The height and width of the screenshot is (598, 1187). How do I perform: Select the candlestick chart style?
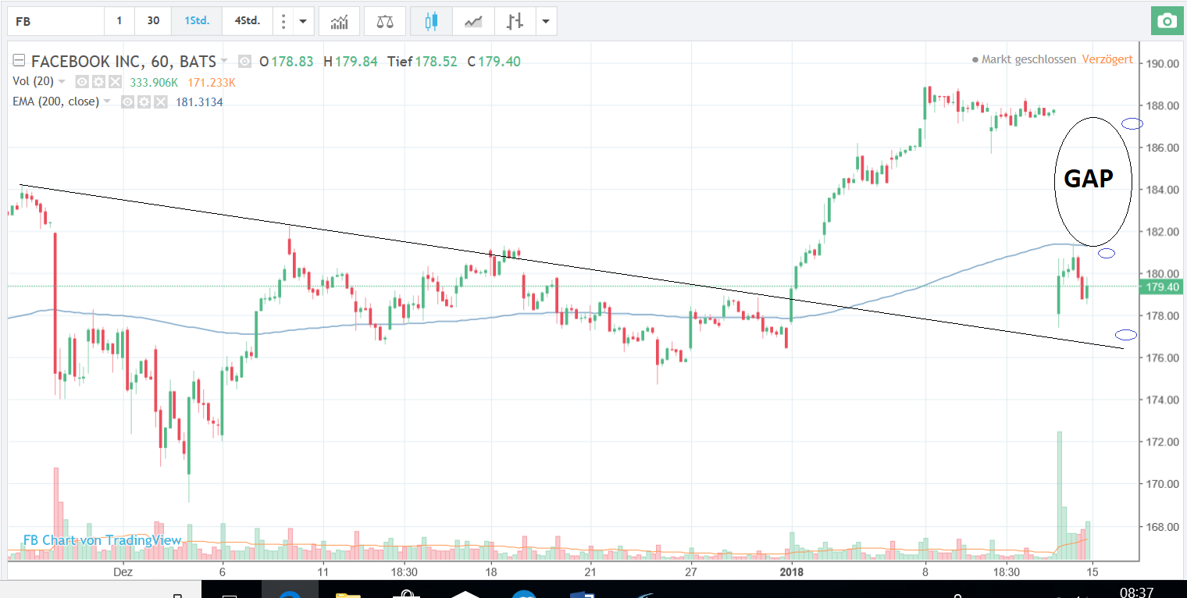point(431,21)
